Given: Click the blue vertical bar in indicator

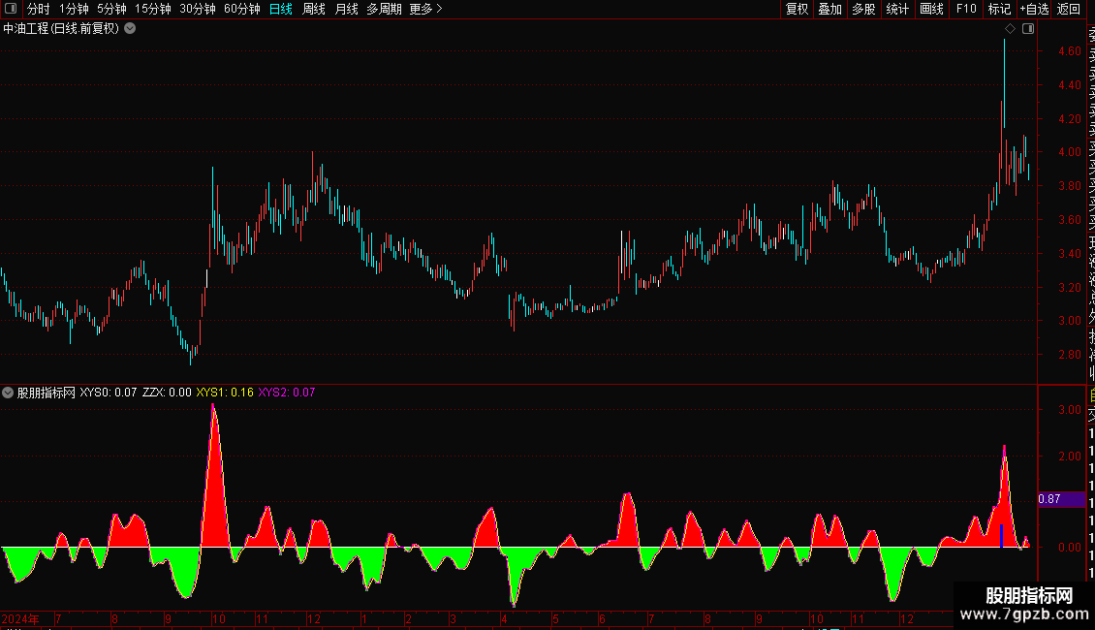Looking at the screenshot, I should pyautogui.click(x=1001, y=536).
